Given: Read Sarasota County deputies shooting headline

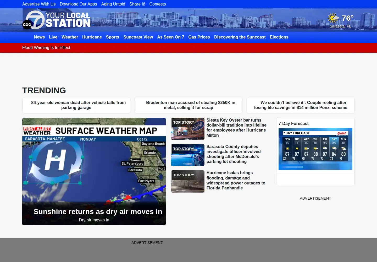Looking at the screenshot, I should pyautogui.click(x=234, y=154).
